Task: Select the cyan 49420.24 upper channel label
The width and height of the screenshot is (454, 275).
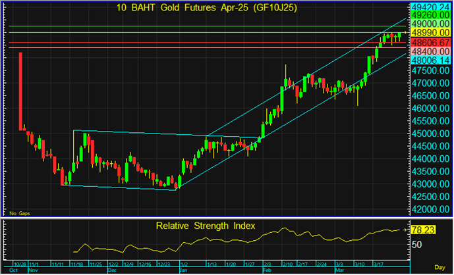Action: [x=431, y=7]
